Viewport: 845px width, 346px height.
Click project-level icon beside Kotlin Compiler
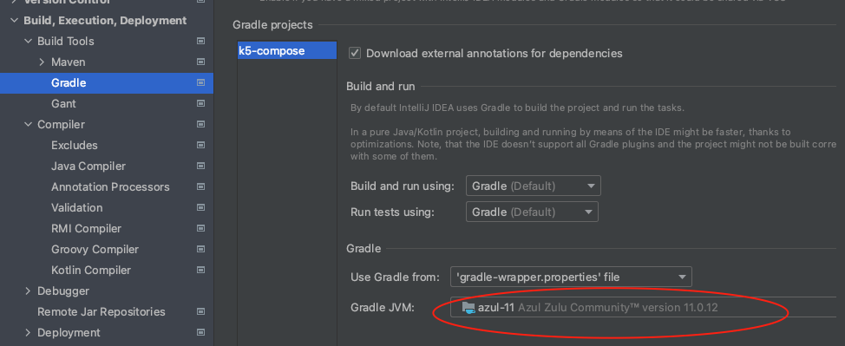(201, 270)
